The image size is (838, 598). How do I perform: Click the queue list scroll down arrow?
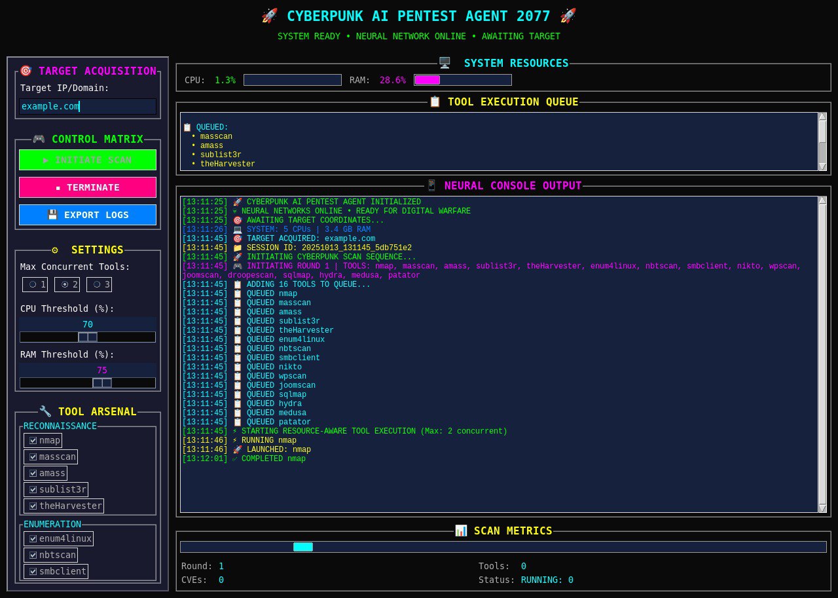pyautogui.click(x=822, y=166)
